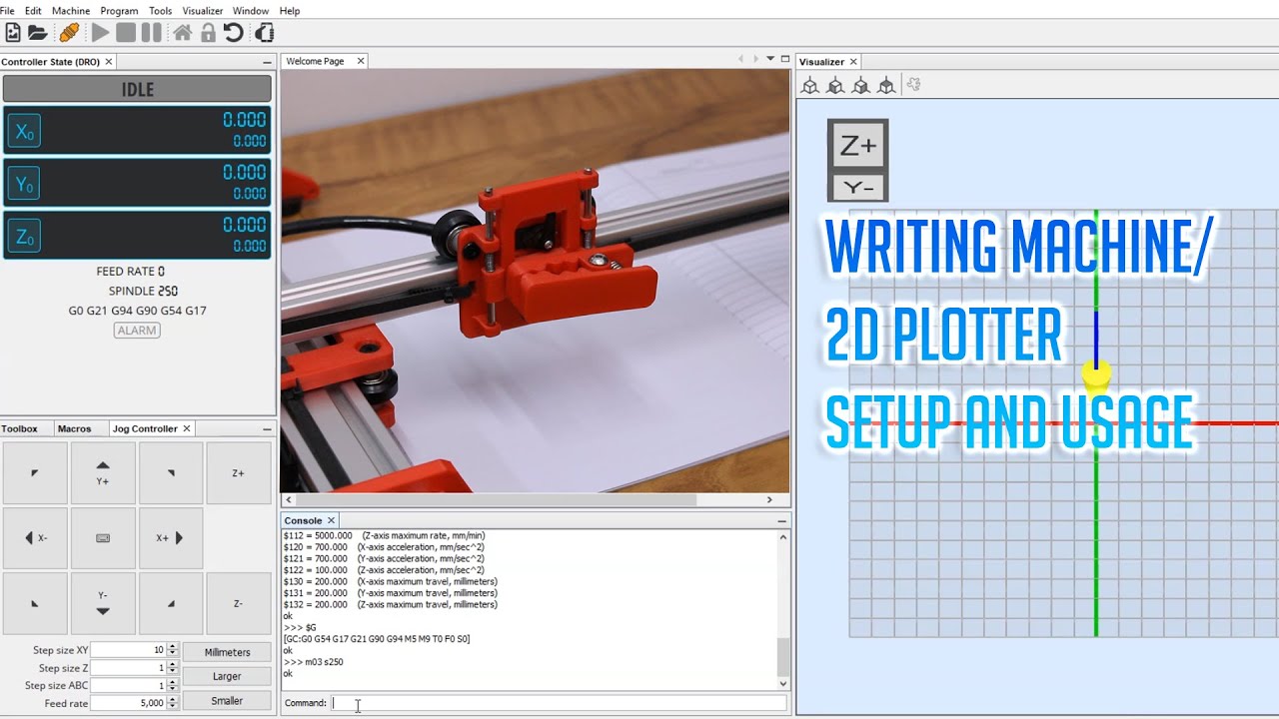
Task: Switch visualizer to isometric view icon
Action: (809, 85)
